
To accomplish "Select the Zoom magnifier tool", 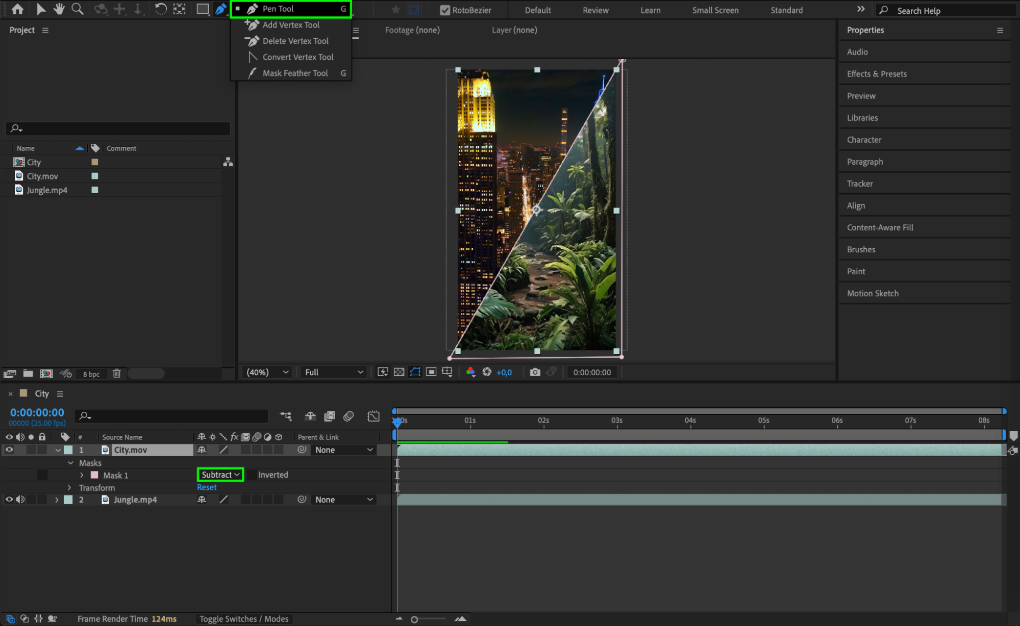I will click(x=78, y=9).
